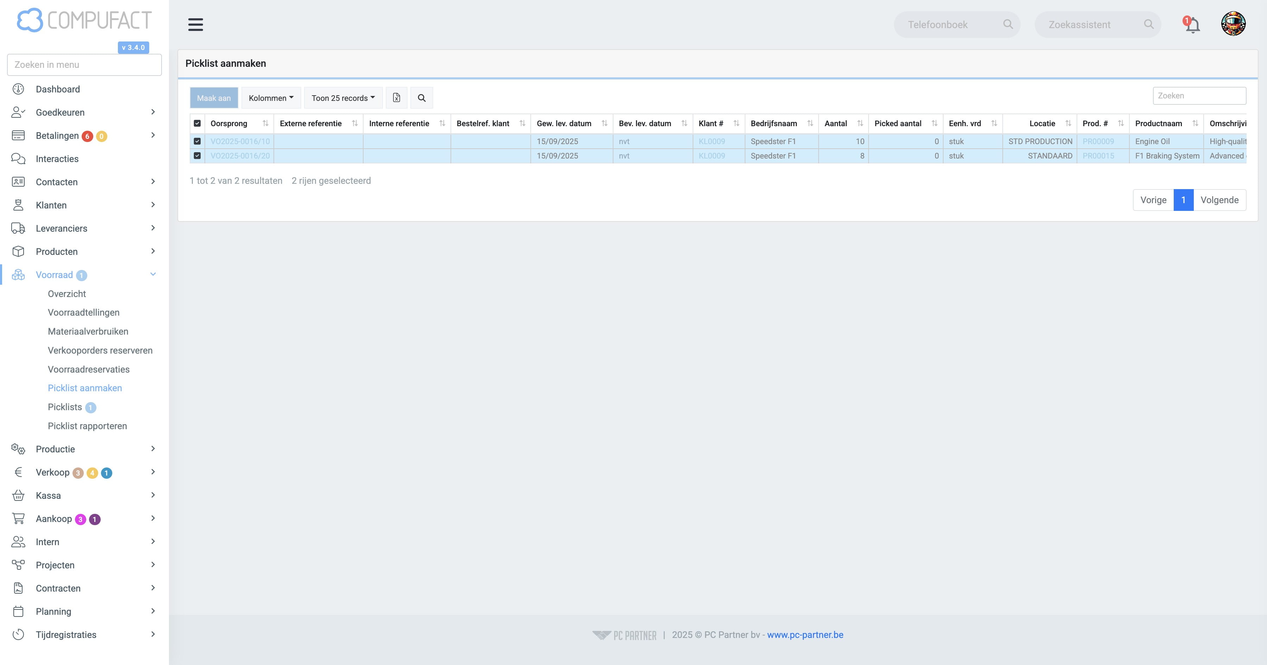Export table to Excel icon
Screen dimensions: 1267x665
(396, 98)
